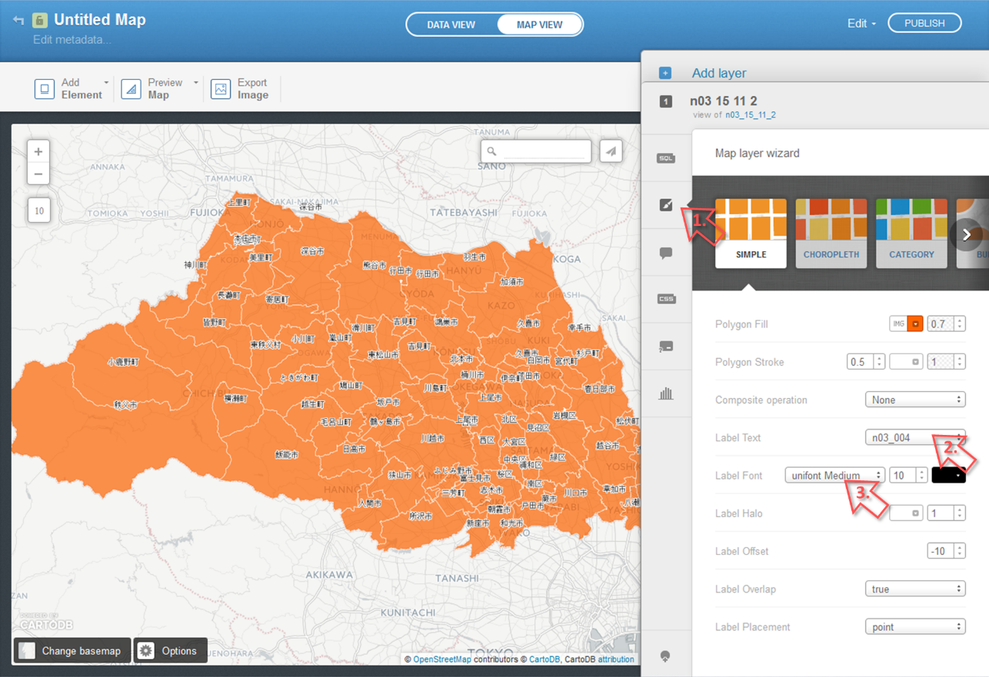989x677 pixels.
Task: Click the Untitled Map title
Action: click(x=100, y=20)
